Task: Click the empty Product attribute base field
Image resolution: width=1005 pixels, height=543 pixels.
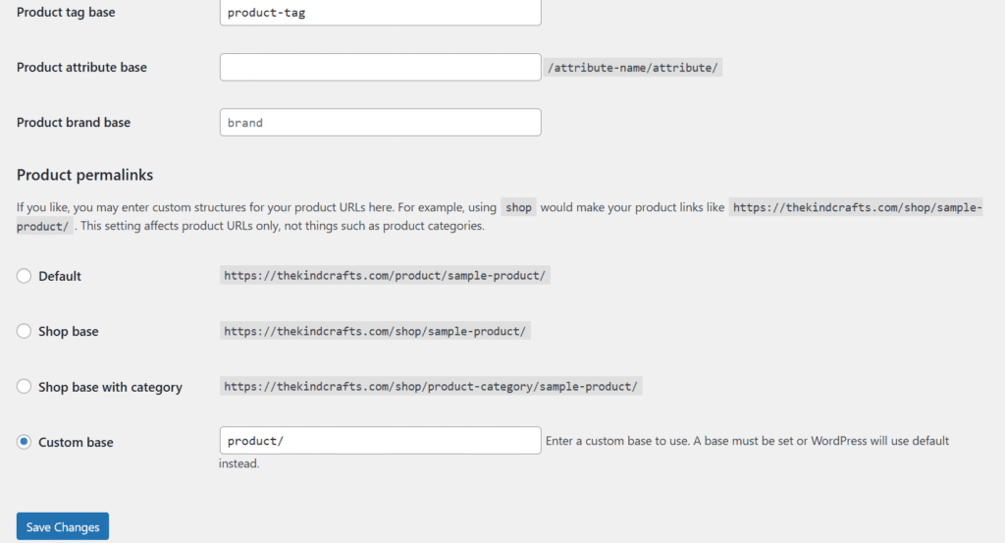Action: click(380, 68)
